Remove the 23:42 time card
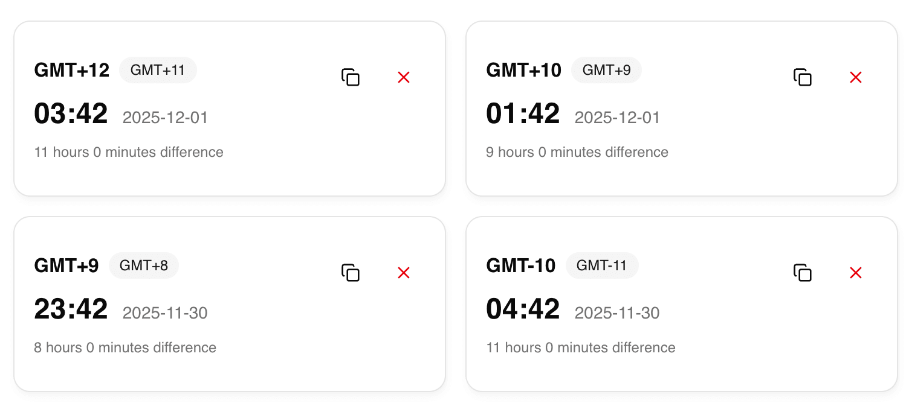Image resolution: width=909 pixels, height=403 pixels. pyautogui.click(x=404, y=273)
